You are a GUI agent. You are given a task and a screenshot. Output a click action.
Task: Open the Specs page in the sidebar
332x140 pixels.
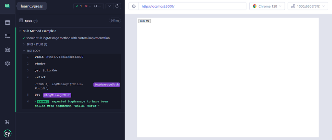[x=7, y=22]
